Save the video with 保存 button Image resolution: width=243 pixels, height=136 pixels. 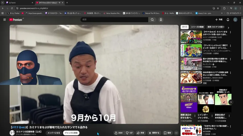(x=168, y=133)
